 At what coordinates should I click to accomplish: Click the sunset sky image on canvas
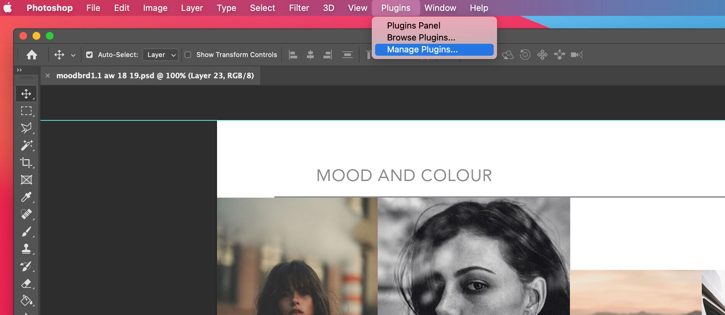[x=636, y=292]
